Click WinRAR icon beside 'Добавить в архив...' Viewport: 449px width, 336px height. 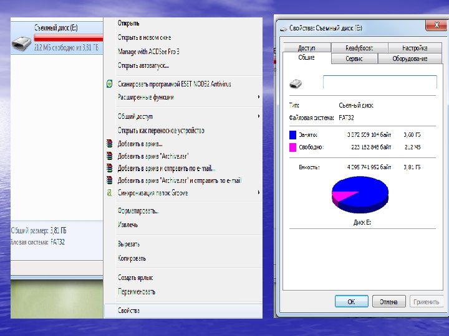tap(109, 143)
